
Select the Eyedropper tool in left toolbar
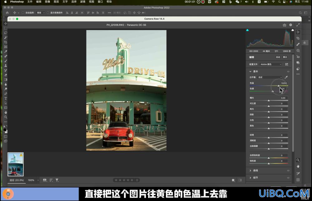(6, 52)
